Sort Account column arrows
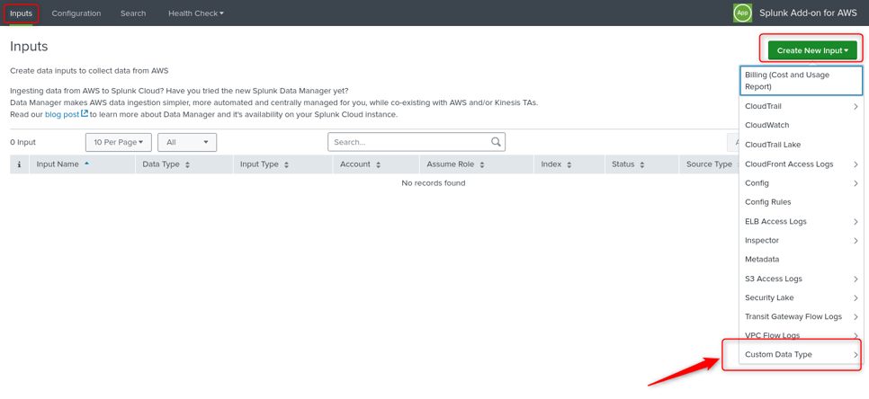The width and height of the screenshot is (869, 399). 378,165
